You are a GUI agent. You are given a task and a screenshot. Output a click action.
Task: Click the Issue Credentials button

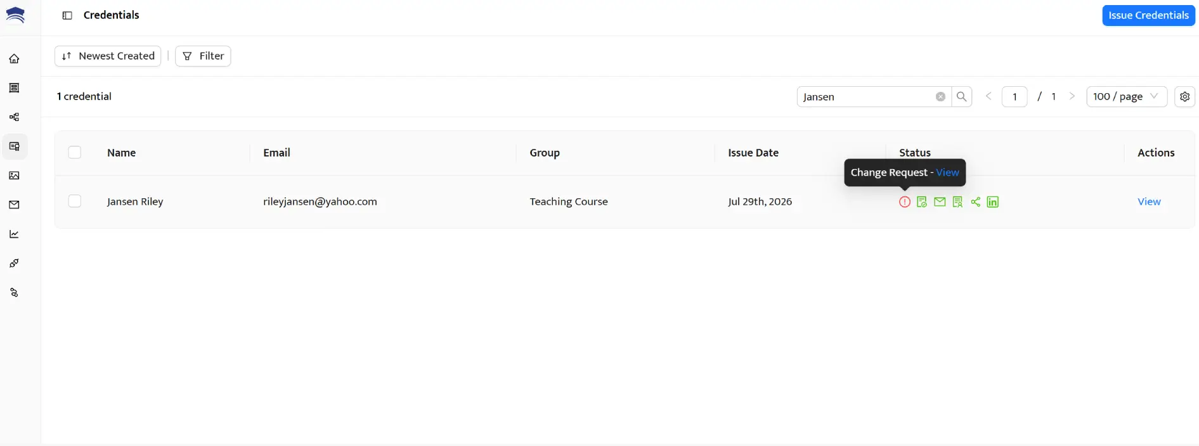[x=1148, y=15]
